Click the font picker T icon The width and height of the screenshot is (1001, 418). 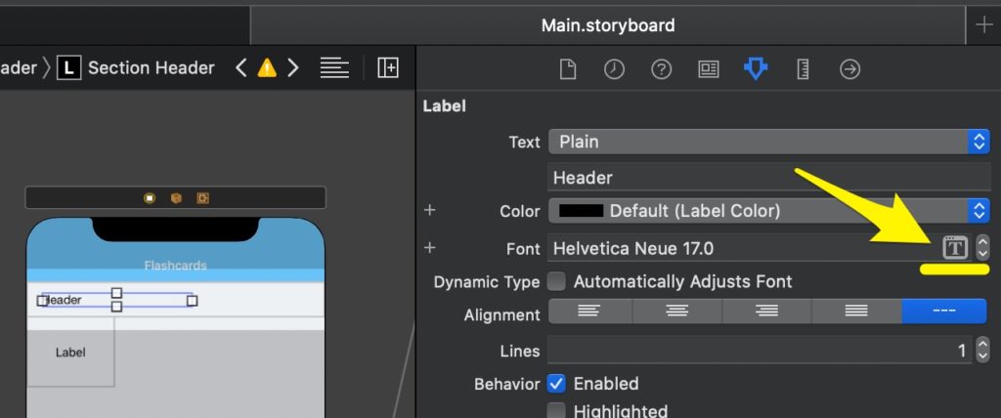pyautogui.click(x=955, y=248)
